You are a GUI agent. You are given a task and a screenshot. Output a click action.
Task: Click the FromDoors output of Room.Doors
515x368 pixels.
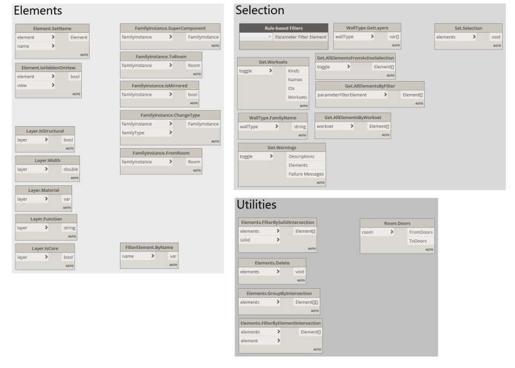(x=421, y=232)
